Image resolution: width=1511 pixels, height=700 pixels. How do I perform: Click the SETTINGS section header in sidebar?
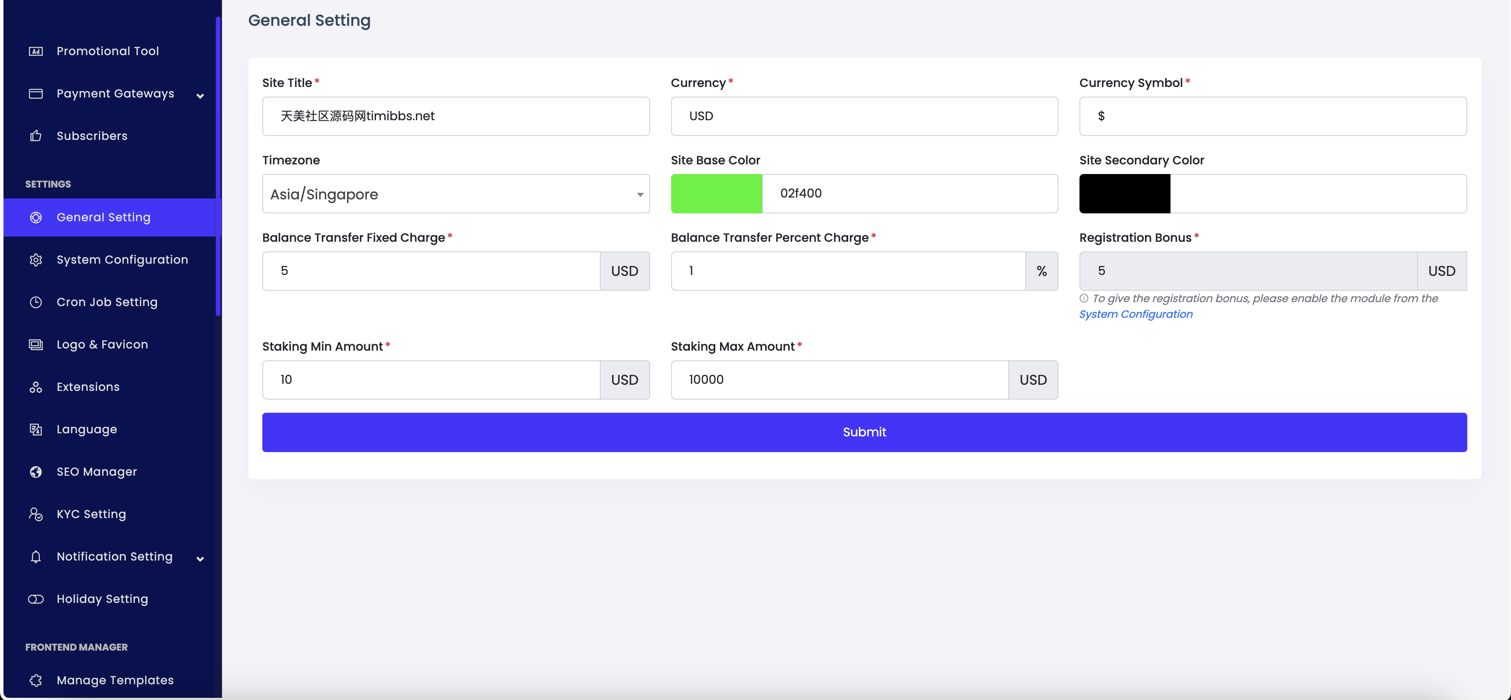click(x=48, y=184)
